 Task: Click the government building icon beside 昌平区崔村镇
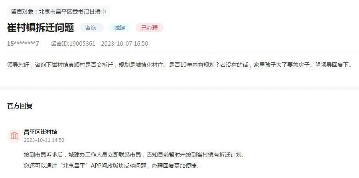pos(14,136)
